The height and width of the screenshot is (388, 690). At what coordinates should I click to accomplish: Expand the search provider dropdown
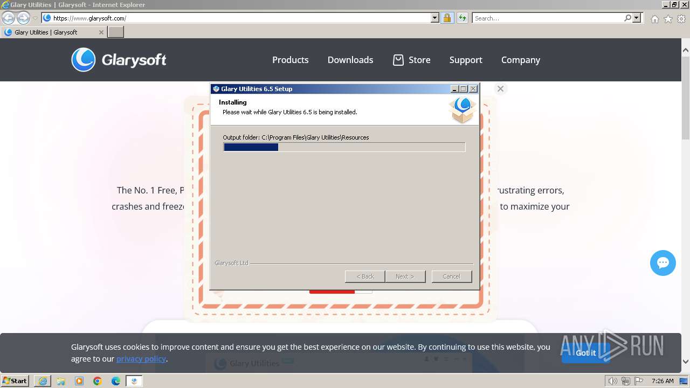coord(637,18)
